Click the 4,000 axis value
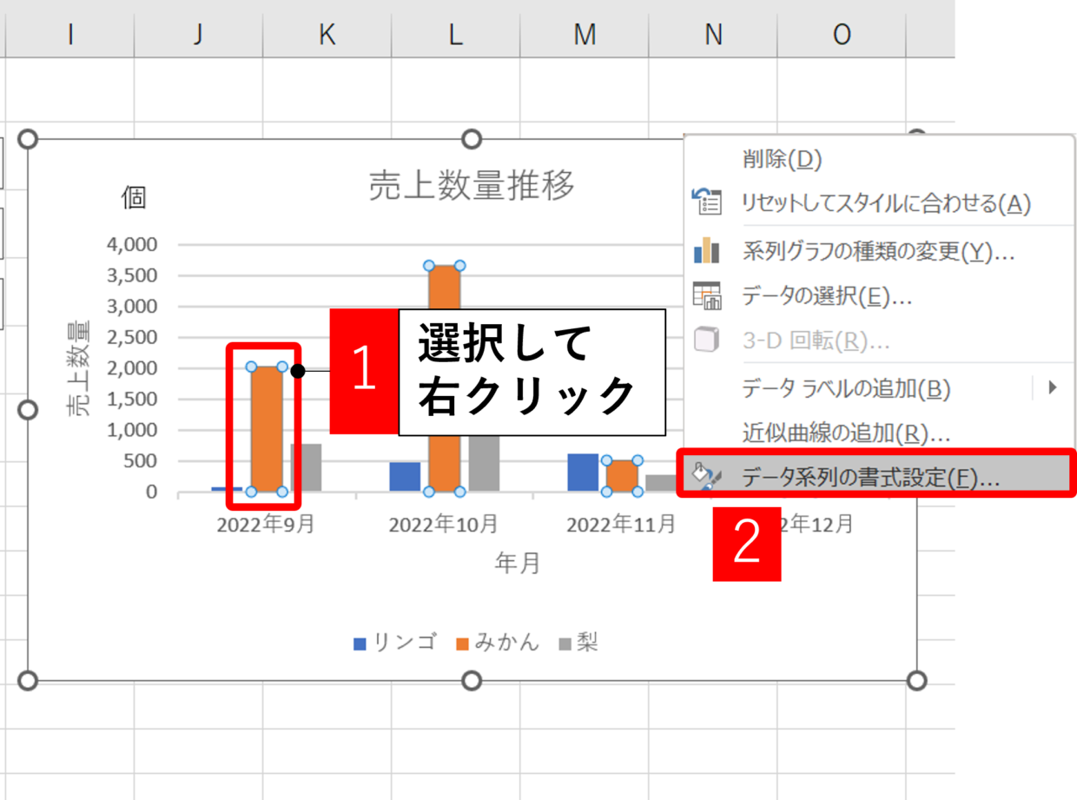 (x=132, y=244)
